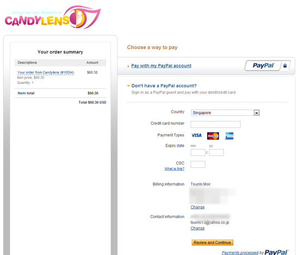Viewport: 299px width, 255px height.
Task: Click the American Express icon
Action: pos(229,136)
